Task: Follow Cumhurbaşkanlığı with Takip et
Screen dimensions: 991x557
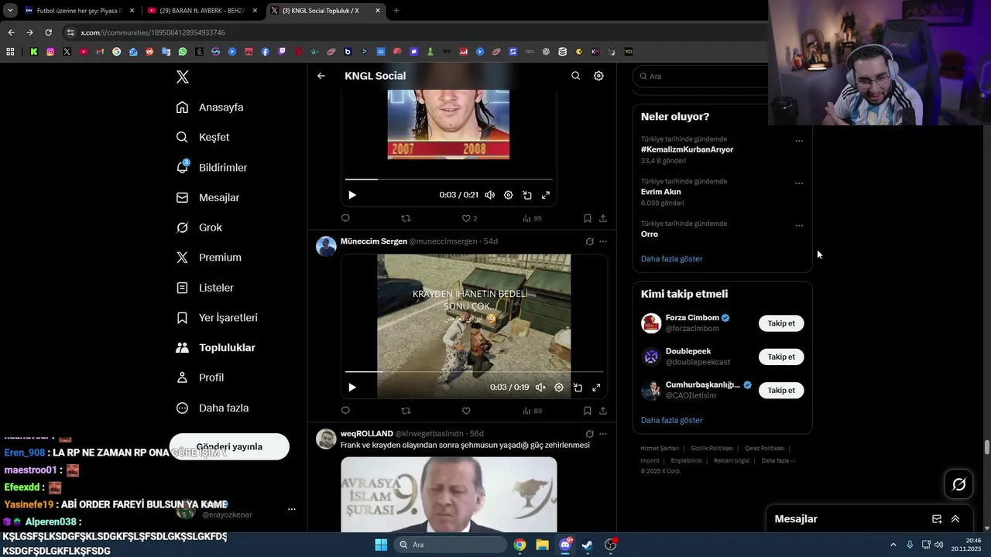Action: [x=781, y=391]
